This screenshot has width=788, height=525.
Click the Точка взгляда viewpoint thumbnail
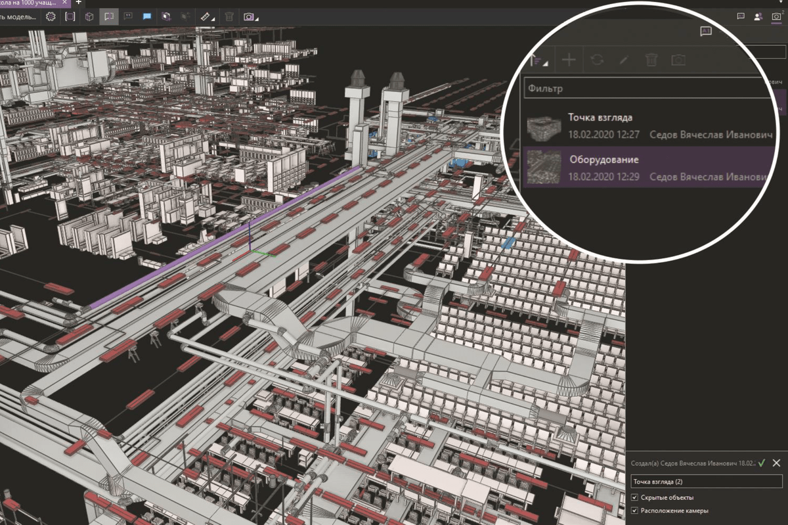(x=544, y=126)
